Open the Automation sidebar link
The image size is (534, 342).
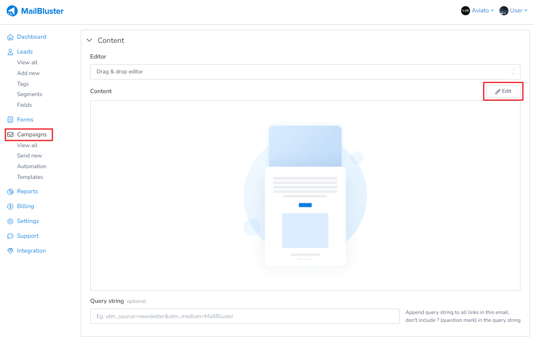pos(31,166)
